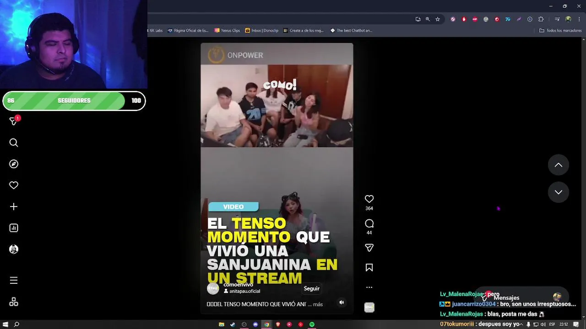Open the sound thumbnail below video actions
The image size is (586, 329).
(x=369, y=308)
